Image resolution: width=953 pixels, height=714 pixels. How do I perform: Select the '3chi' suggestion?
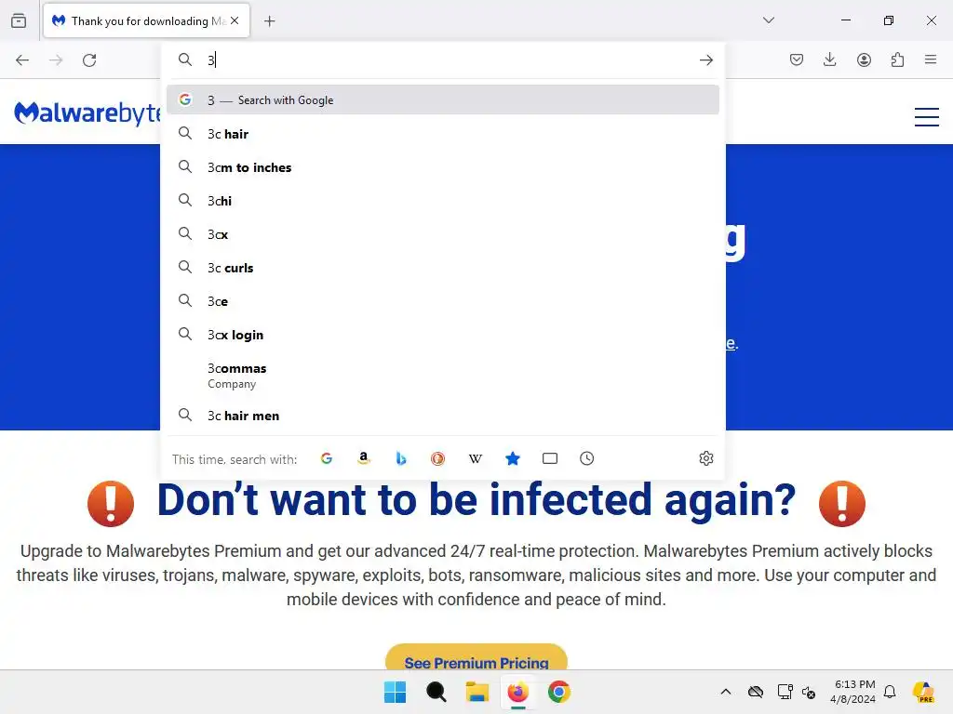click(443, 201)
